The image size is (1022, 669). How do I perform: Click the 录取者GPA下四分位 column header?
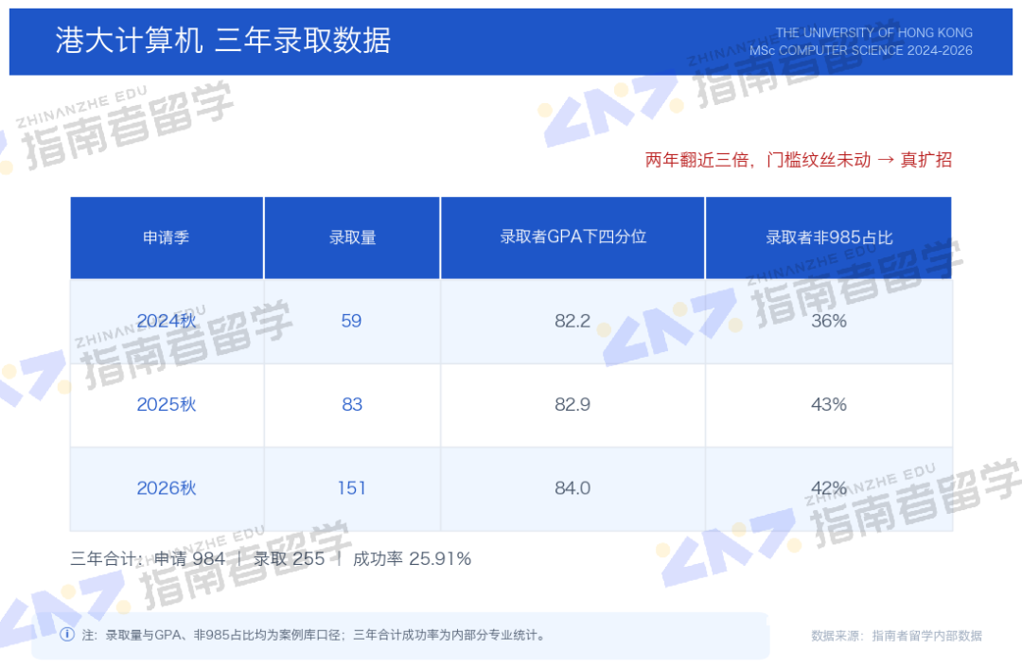click(x=573, y=238)
